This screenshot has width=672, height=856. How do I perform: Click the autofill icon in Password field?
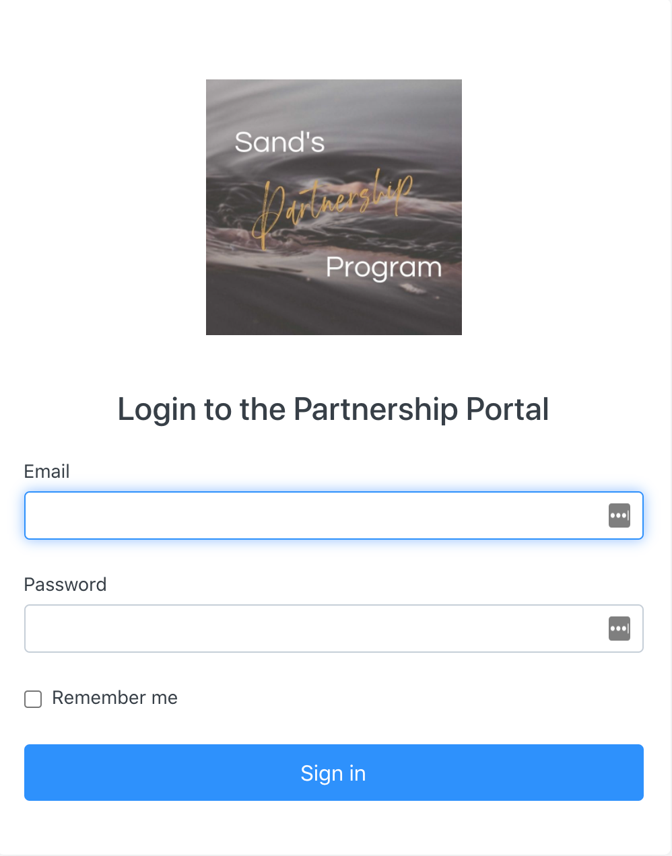click(619, 629)
